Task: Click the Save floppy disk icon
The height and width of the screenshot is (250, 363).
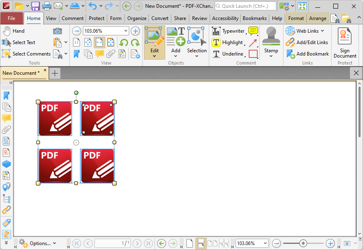Action: tap(35, 6)
